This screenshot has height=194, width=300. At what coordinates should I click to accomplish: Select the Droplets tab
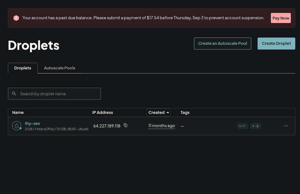tap(22, 68)
